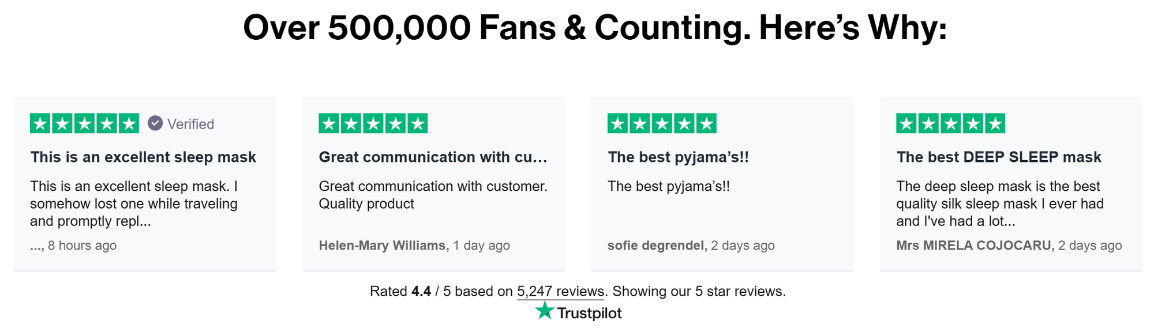Click the '8 hours ago' timestamp

[x=82, y=246]
